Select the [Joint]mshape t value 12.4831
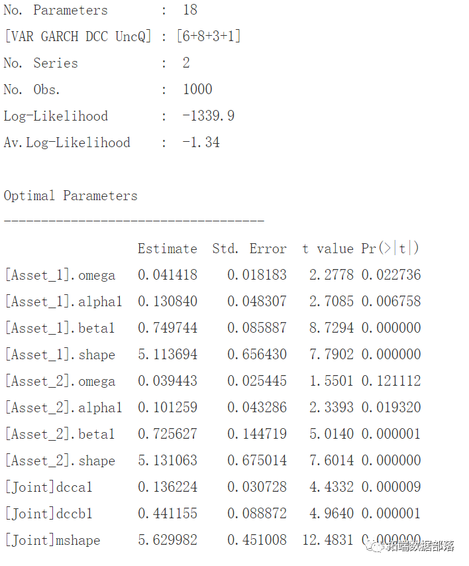The image size is (469, 566). 327,540
